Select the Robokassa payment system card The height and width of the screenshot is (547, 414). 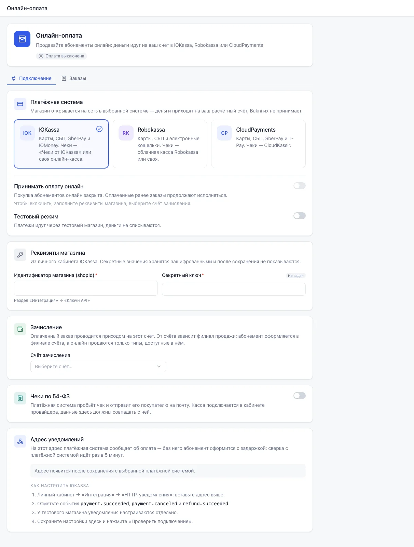tap(160, 144)
